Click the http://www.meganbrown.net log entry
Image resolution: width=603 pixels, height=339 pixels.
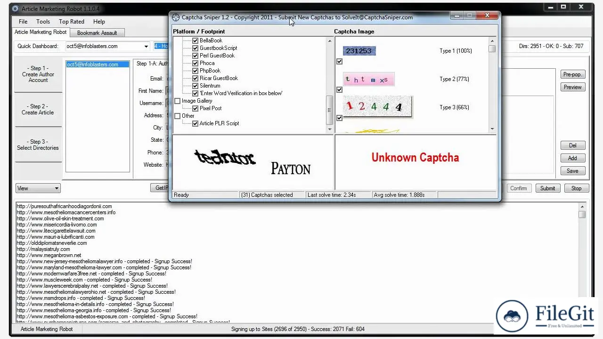click(x=49, y=255)
